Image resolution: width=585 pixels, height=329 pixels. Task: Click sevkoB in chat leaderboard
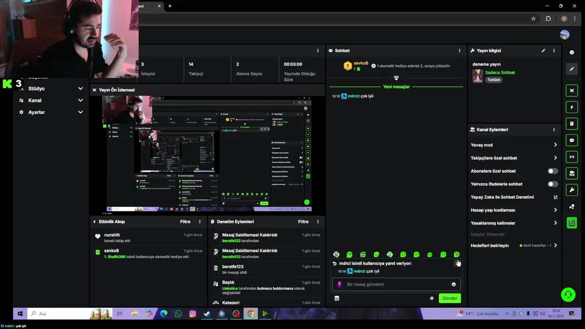[x=361, y=63]
